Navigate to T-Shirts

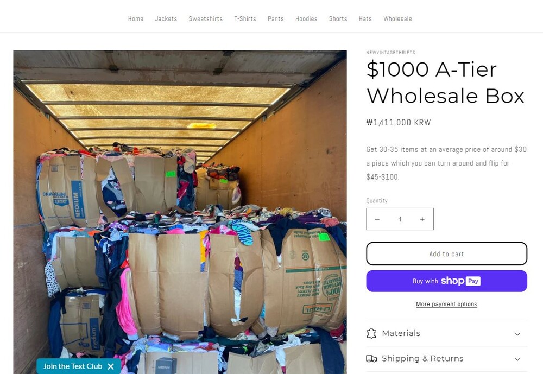tap(245, 18)
